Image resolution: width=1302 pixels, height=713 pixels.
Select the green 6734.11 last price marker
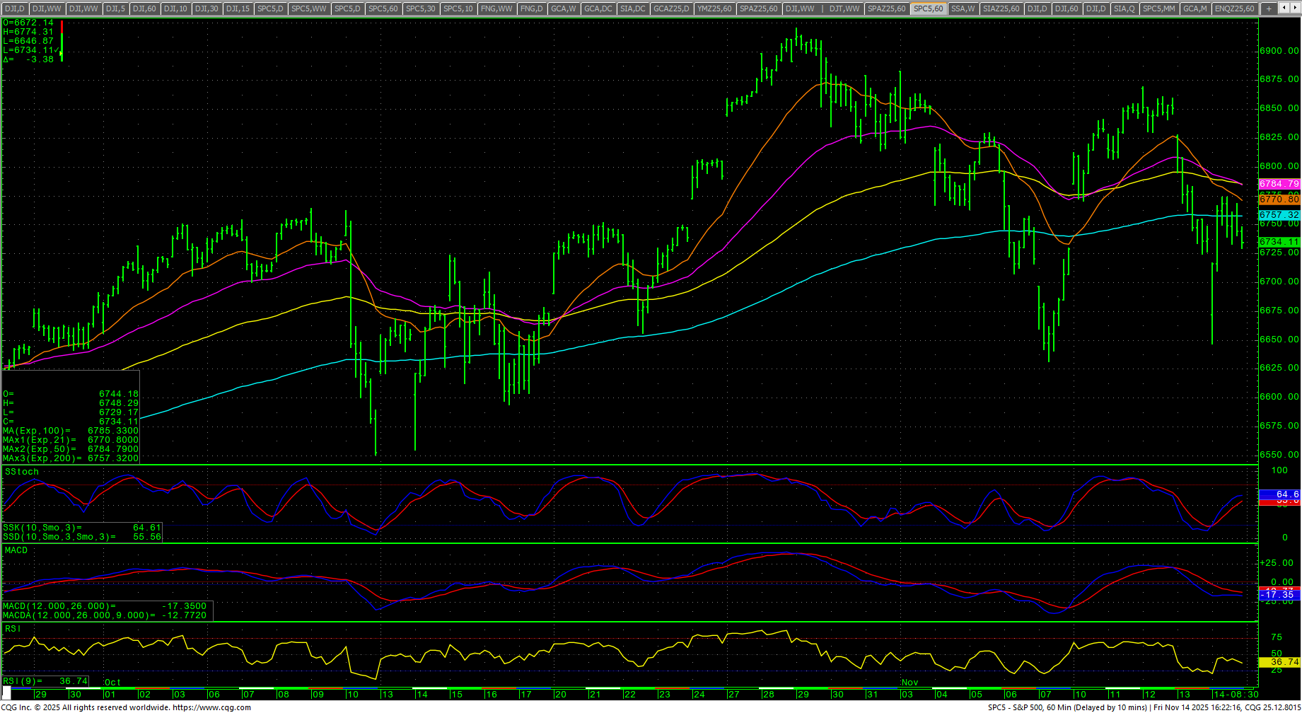click(x=1279, y=242)
